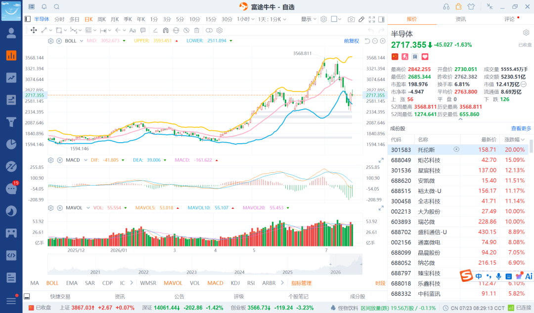Image resolution: width=534 pixels, height=313 pixels.
Task: Open the 查看更多 link
Action: [521, 128]
